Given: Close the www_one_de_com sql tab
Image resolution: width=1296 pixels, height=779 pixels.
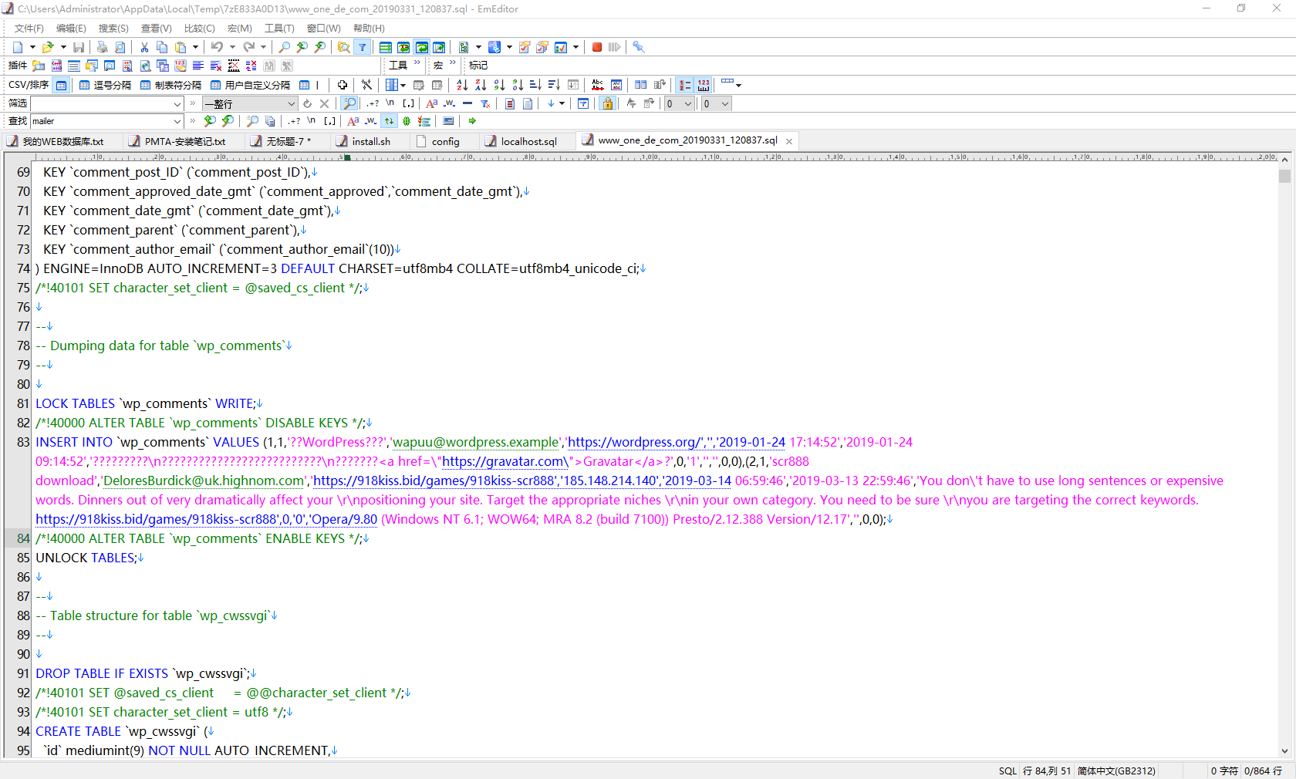Looking at the screenshot, I should point(789,141).
